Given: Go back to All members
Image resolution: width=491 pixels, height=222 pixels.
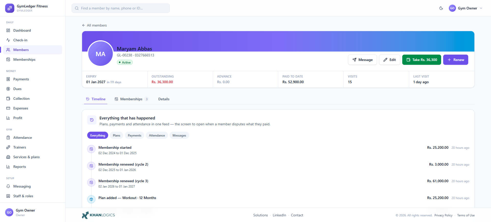Looking at the screenshot, I should pyautogui.click(x=94, y=25).
